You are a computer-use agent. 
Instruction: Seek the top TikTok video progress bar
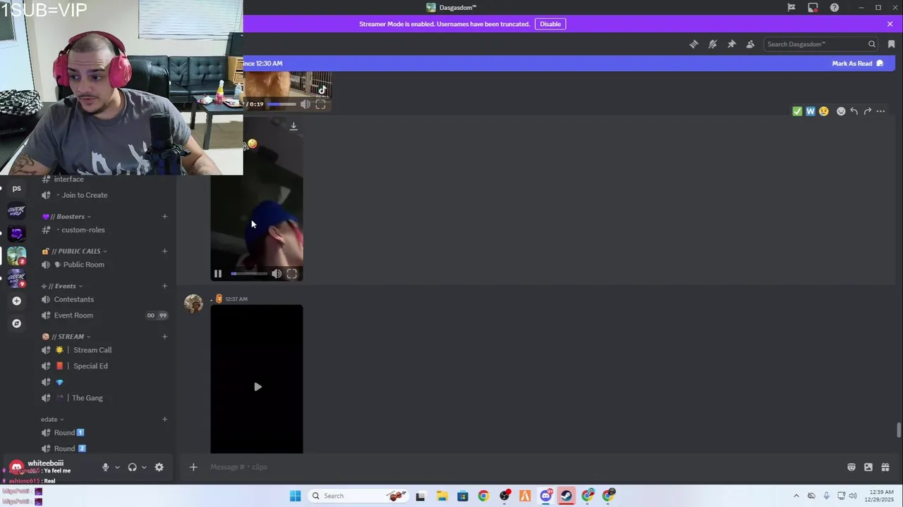[282, 104]
